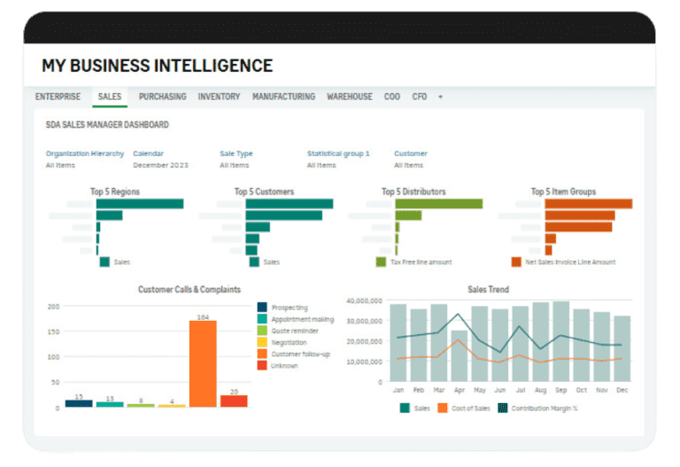The width and height of the screenshot is (680, 467).
Task: Click the Negotiation yellow legend swatch
Action: [262, 342]
